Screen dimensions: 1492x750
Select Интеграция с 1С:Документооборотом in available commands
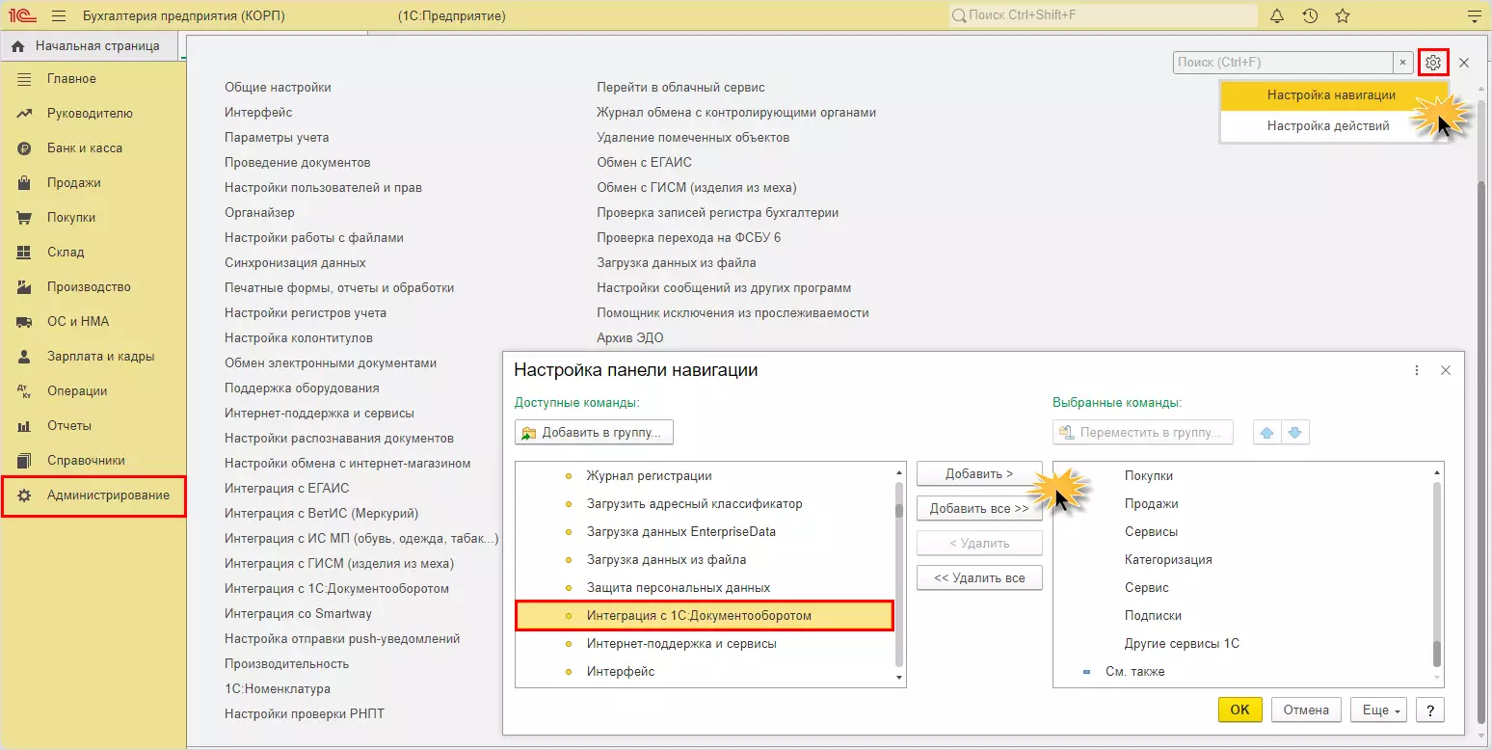tap(706, 616)
